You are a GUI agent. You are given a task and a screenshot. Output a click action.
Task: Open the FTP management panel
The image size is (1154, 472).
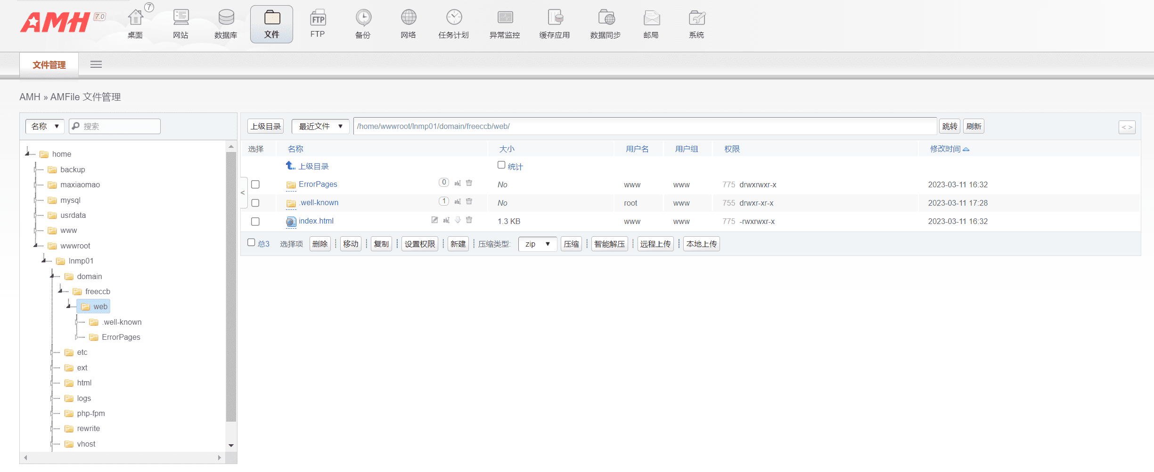[x=318, y=23]
